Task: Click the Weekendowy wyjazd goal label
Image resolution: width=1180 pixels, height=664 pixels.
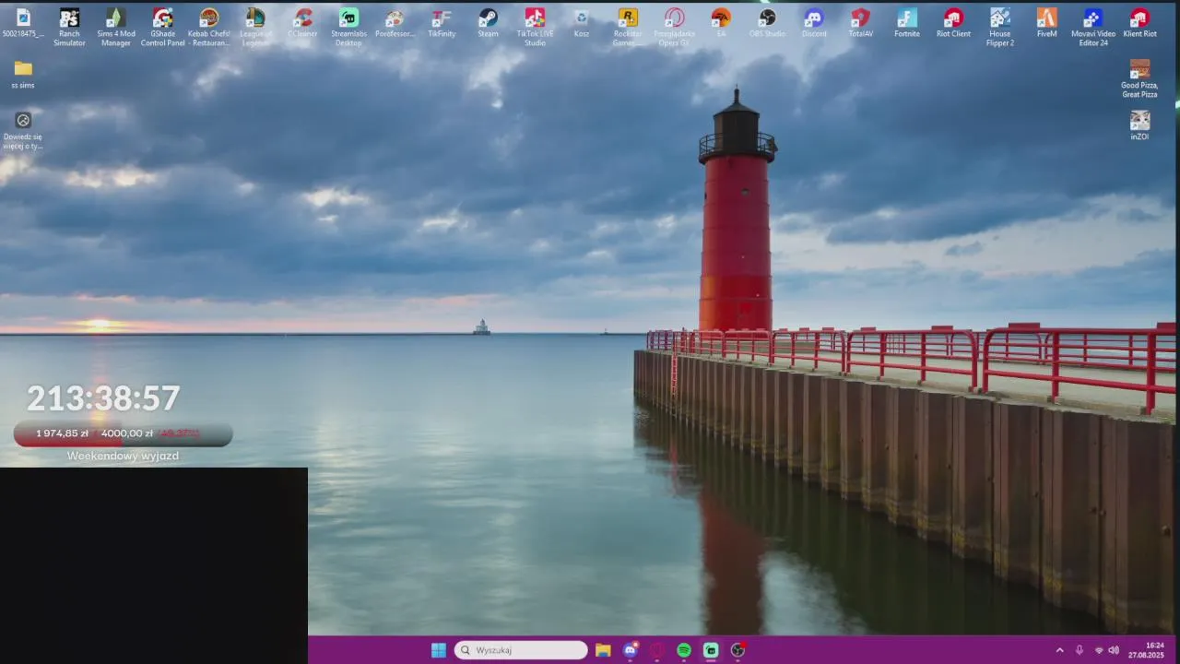Action: (x=123, y=456)
